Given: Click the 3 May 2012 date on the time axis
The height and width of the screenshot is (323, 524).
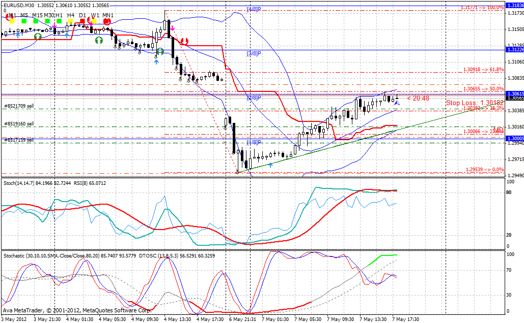Looking at the screenshot, I should [x=14, y=319].
